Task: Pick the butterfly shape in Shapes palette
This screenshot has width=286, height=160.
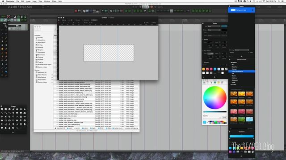Action: click(x=13, y=128)
